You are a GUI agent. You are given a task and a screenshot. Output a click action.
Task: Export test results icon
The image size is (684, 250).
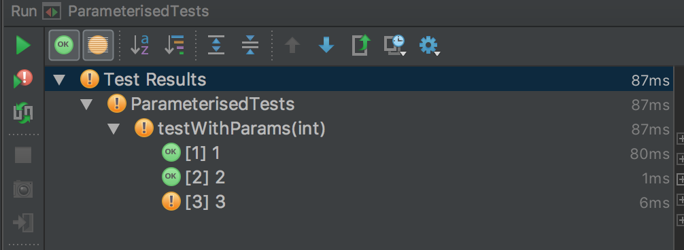click(x=361, y=45)
